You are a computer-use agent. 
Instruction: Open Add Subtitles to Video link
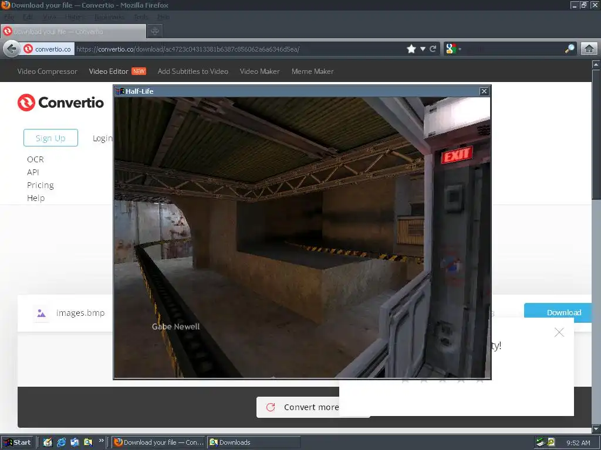coord(193,71)
